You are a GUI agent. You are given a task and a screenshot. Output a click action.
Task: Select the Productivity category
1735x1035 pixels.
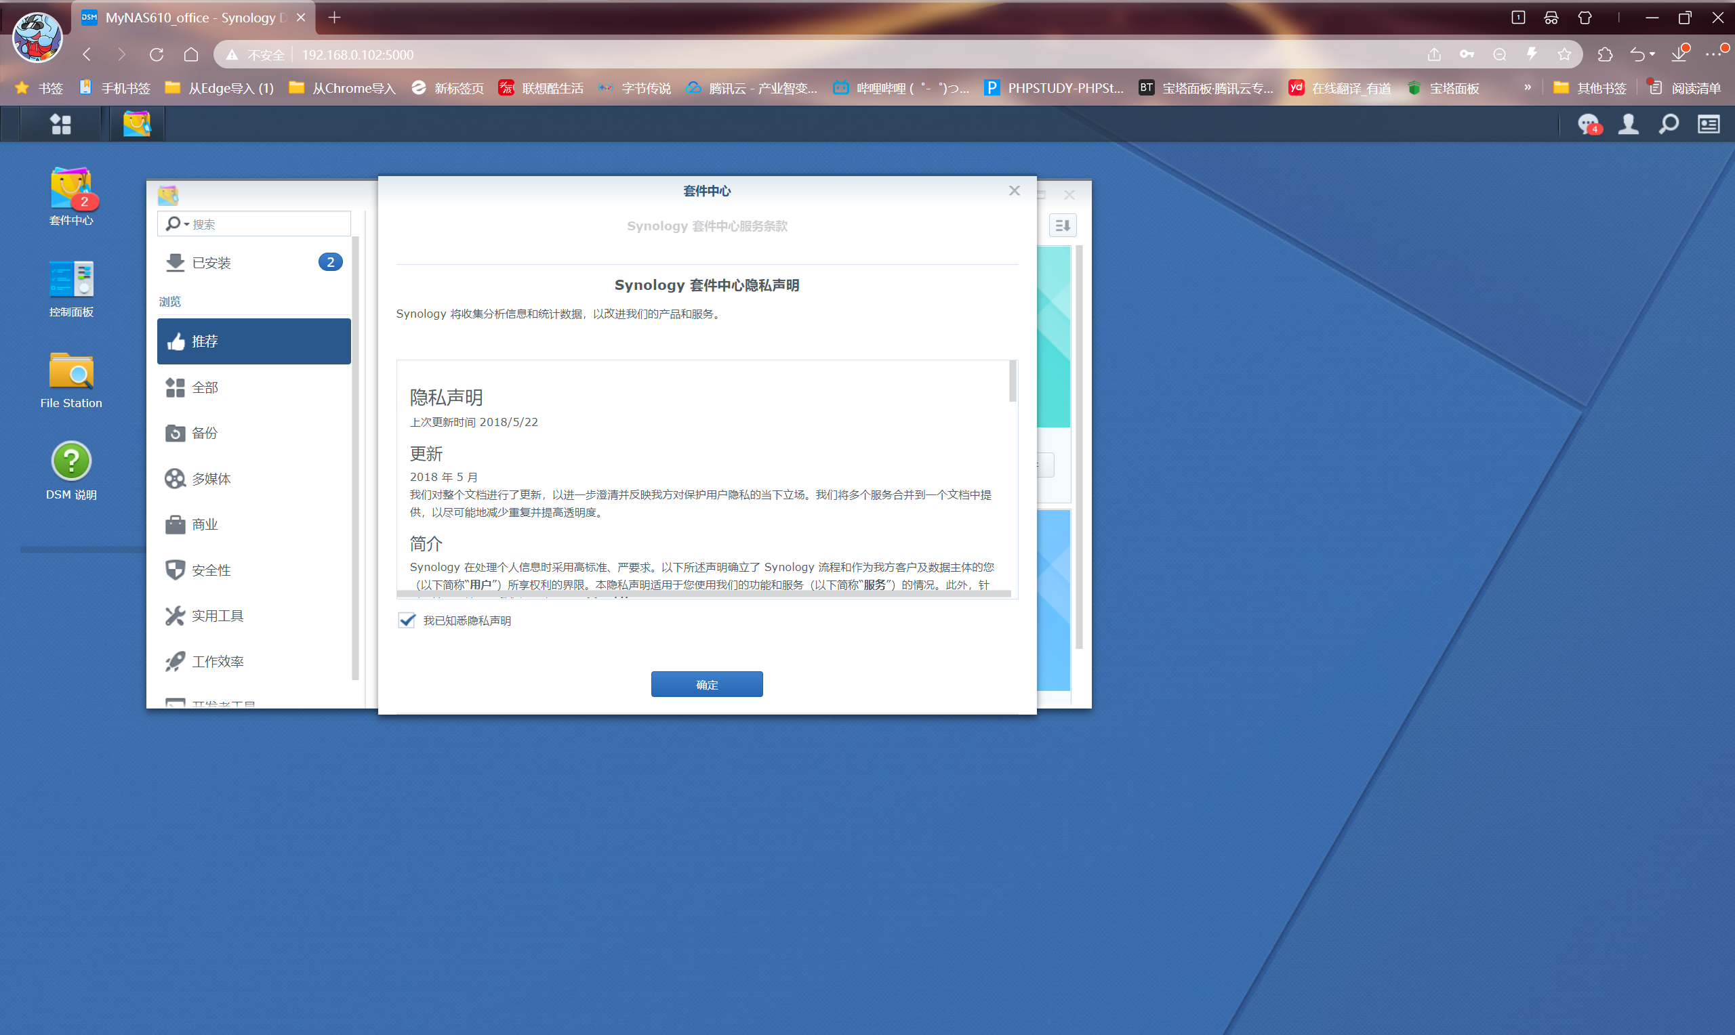coord(254,661)
